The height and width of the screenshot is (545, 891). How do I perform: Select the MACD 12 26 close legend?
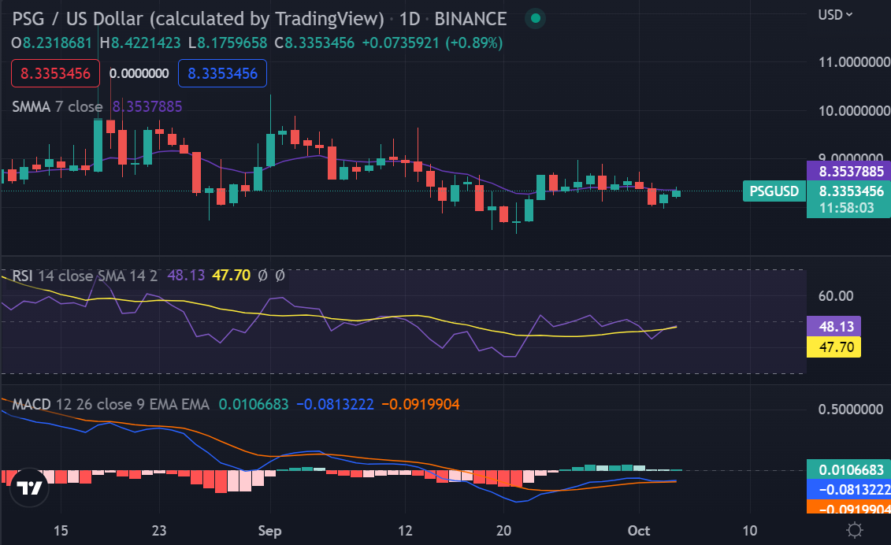coord(110,404)
